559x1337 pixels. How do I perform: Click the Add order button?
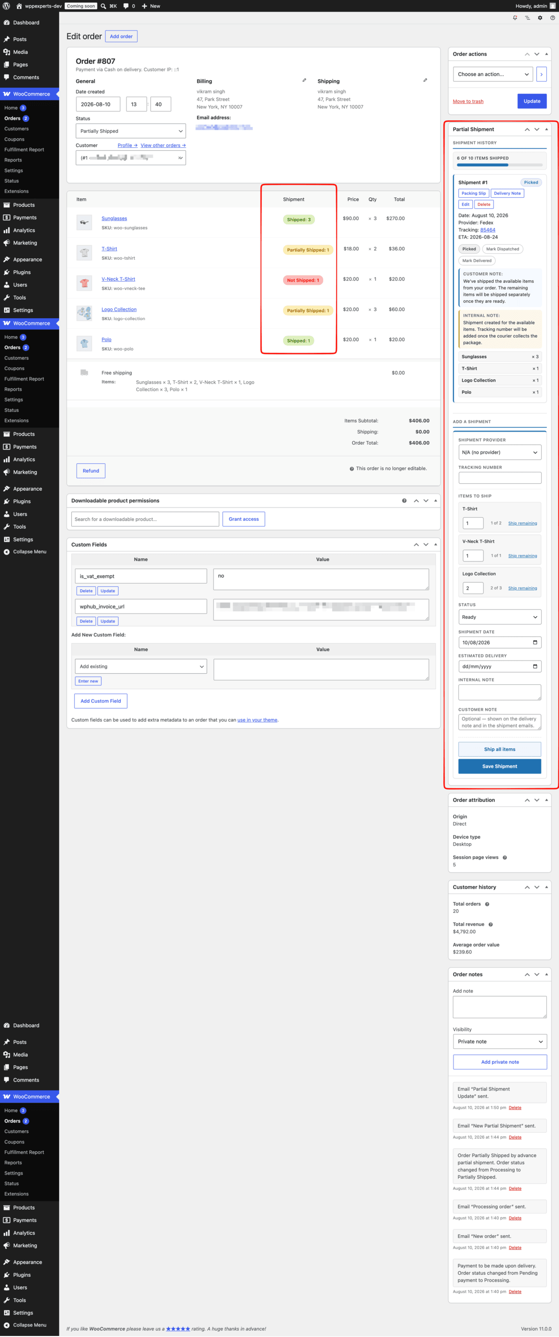pos(121,36)
